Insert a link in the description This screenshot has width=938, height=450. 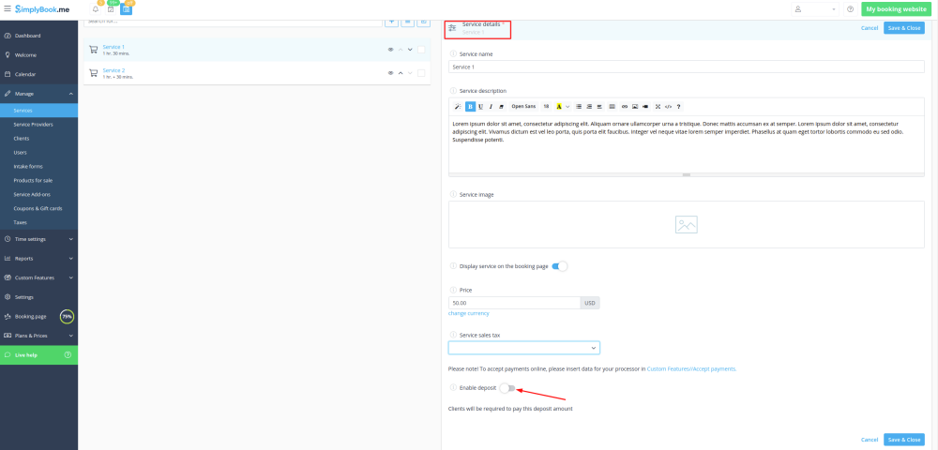(625, 106)
